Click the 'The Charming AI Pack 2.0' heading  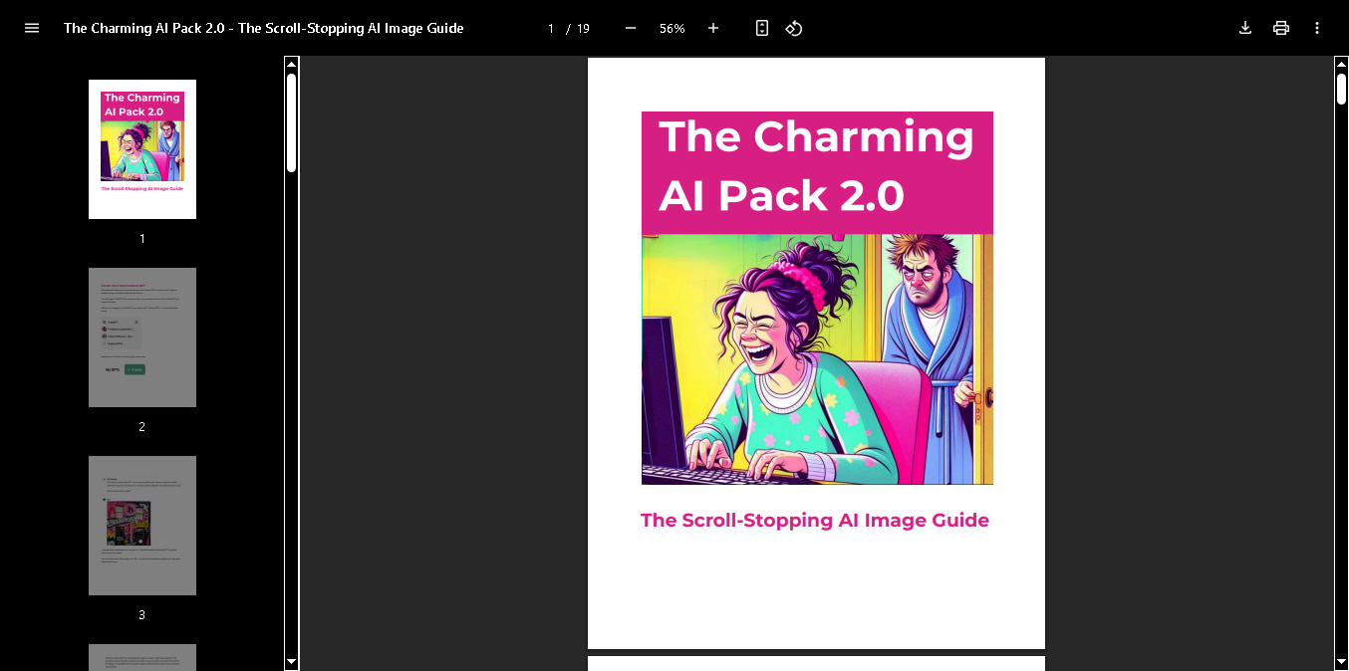pyautogui.click(x=817, y=165)
